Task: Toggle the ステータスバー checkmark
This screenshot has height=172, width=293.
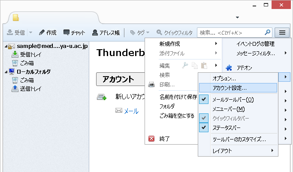Action: click(x=204, y=128)
